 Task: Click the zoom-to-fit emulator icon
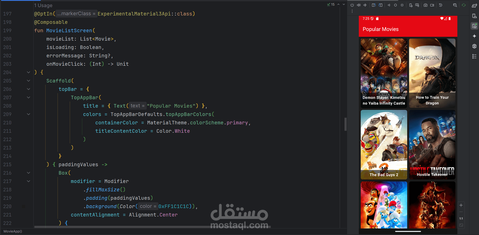(x=461, y=225)
